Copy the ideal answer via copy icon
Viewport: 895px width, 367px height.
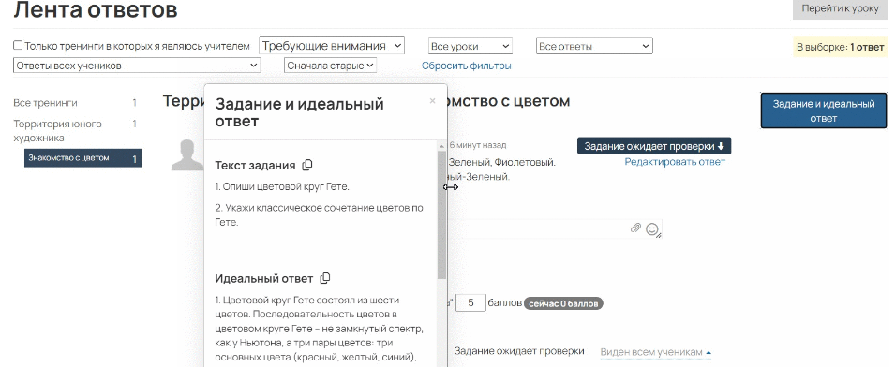tap(325, 279)
